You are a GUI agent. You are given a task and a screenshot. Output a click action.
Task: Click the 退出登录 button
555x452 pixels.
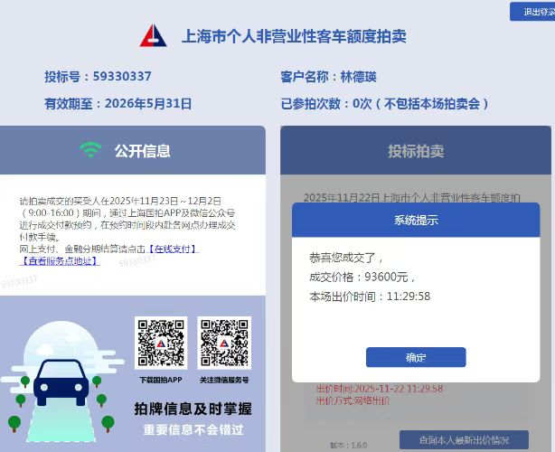pos(532,12)
